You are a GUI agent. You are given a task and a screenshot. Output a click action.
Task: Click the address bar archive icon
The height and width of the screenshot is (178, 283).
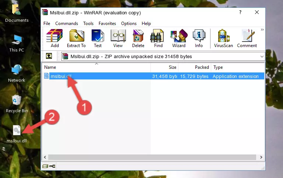coord(65,56)
